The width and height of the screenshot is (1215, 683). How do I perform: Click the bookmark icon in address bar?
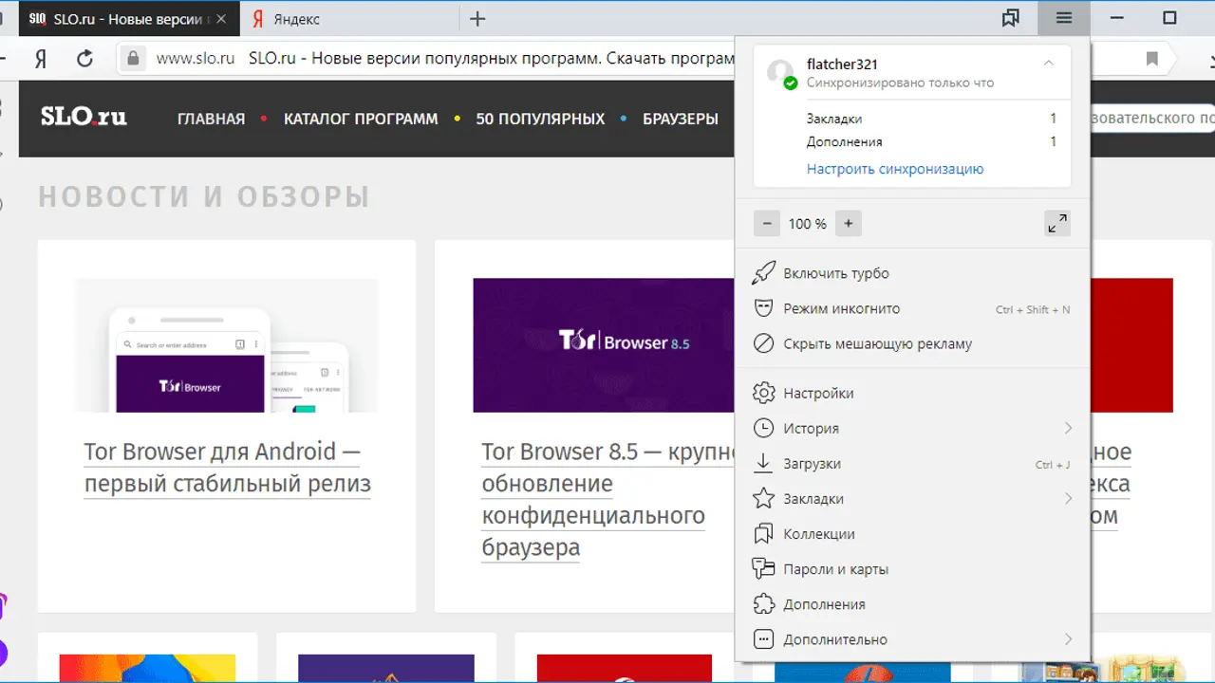(1152, 59)
